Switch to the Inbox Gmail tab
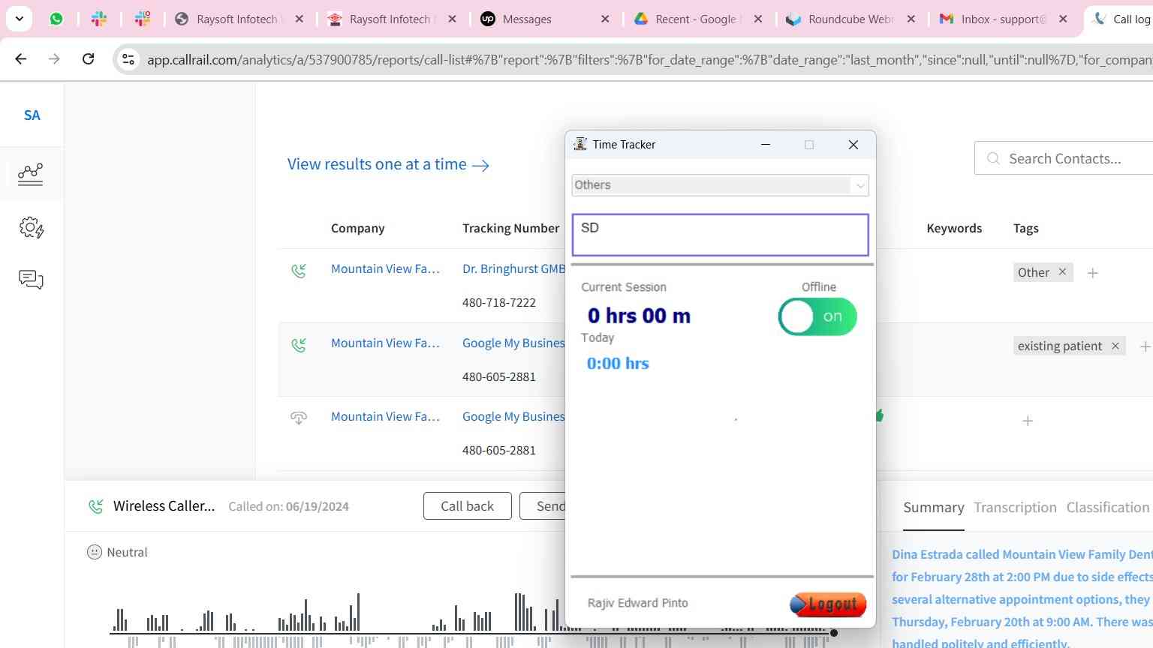Viewport: 1153px width, 648px height. point(1004,19)
